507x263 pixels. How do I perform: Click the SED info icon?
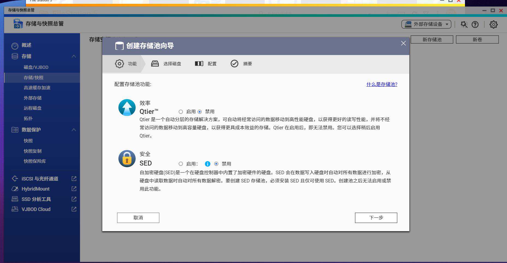pyautogui.click(x=208, y=164)
